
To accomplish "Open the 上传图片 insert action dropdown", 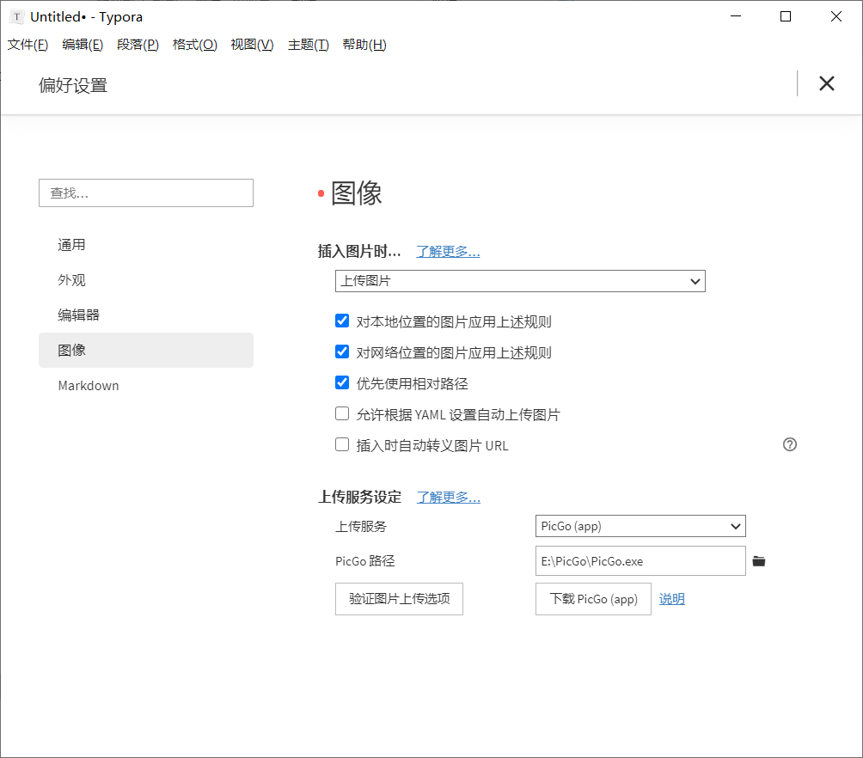I will point(520,281).
